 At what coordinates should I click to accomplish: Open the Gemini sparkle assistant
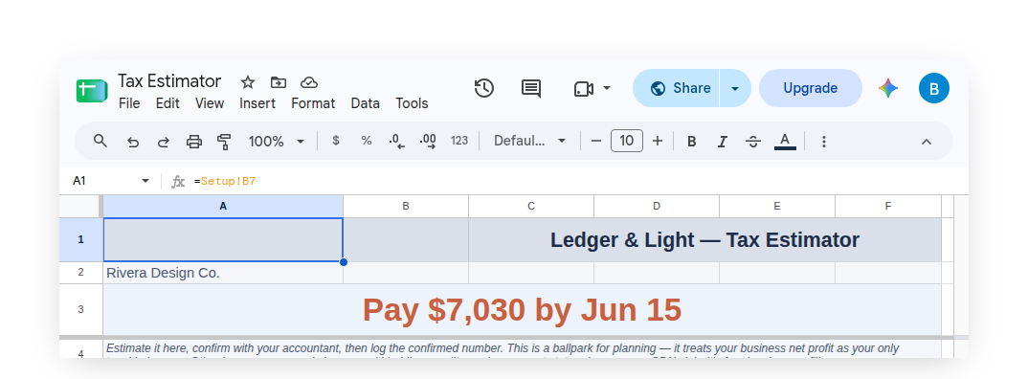click(888, 88)
